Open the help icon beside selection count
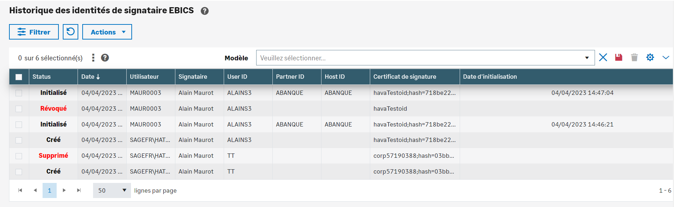Screen dimensions: 674x207 (105, 57)
